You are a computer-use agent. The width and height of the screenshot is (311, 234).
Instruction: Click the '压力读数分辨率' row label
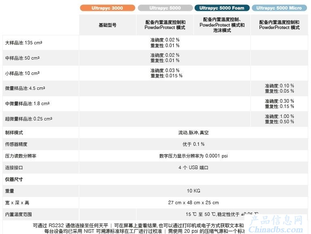click(x=21, y=156)
